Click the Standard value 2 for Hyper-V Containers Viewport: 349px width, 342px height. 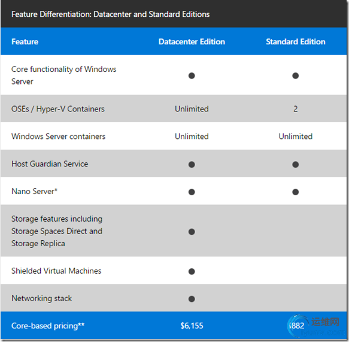pos(295,109)
